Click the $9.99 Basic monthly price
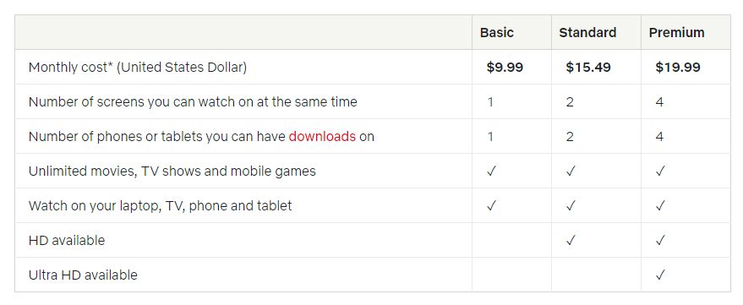Screen dimensions: 743x305 click(505, 68)
